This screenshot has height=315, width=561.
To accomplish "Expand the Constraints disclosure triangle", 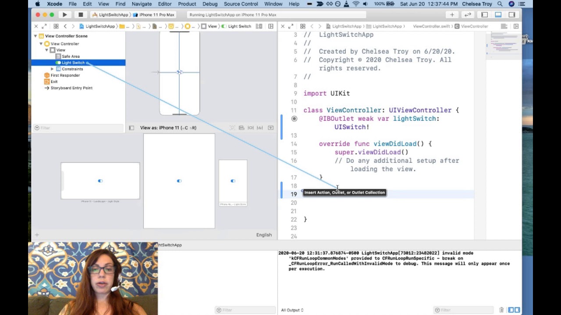I will 53,69.
